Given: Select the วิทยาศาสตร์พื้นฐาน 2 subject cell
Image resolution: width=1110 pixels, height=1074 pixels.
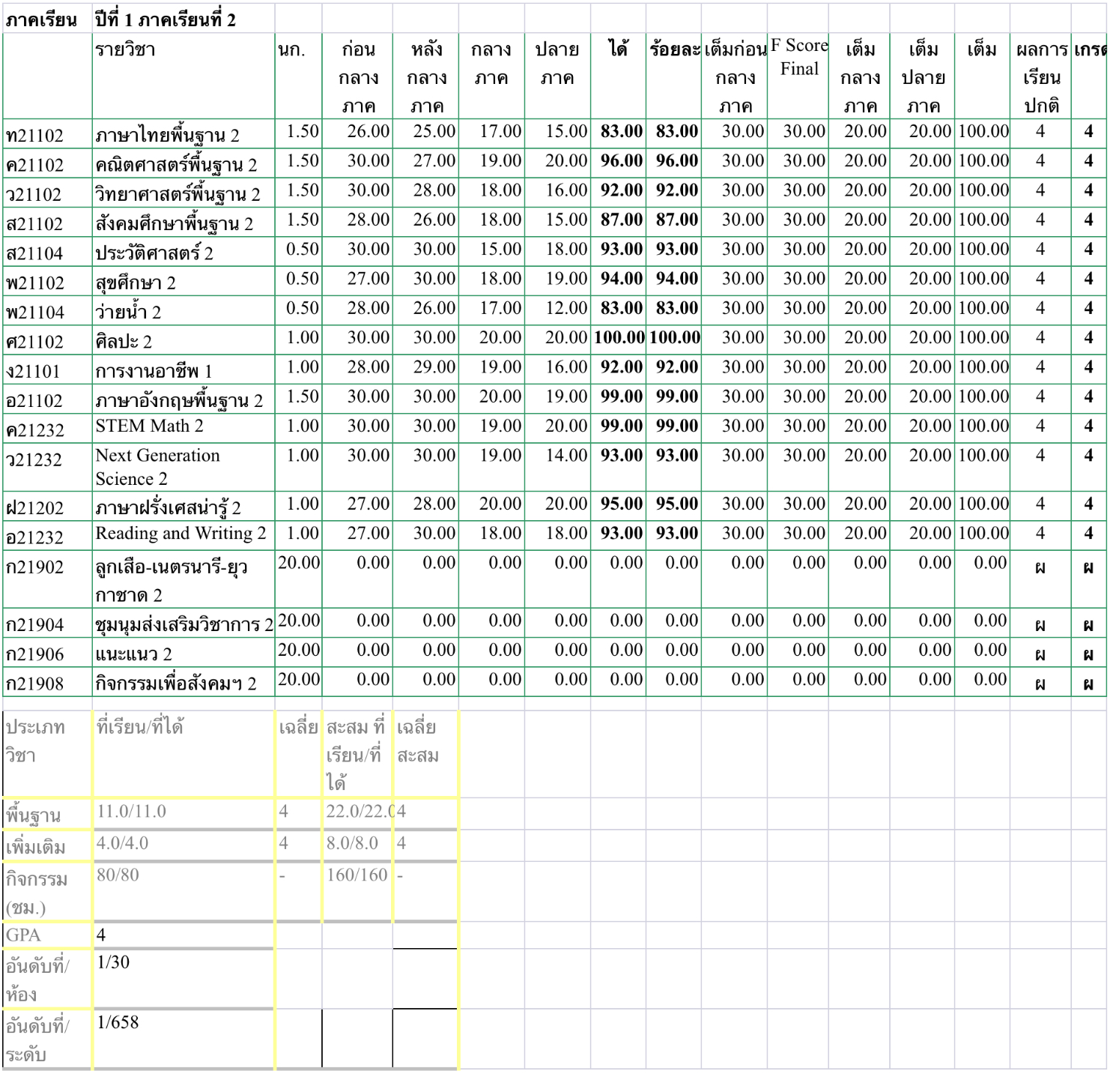Looking at the screenshot, I should click(184, 193).
